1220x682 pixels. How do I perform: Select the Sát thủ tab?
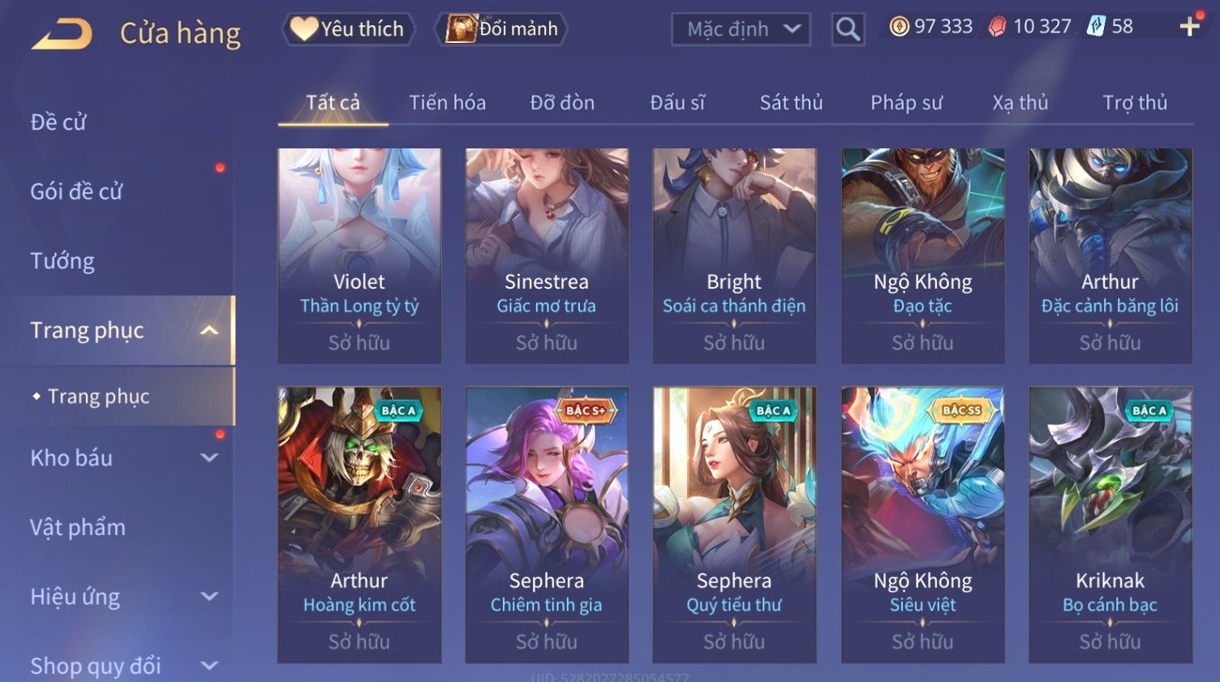coord(791,102)
